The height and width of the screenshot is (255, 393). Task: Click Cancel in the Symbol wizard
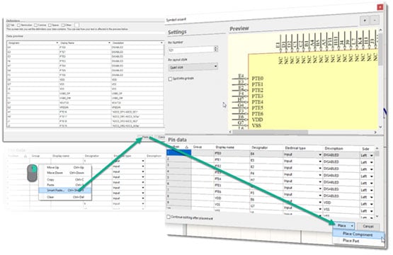(x=368, y=226)
